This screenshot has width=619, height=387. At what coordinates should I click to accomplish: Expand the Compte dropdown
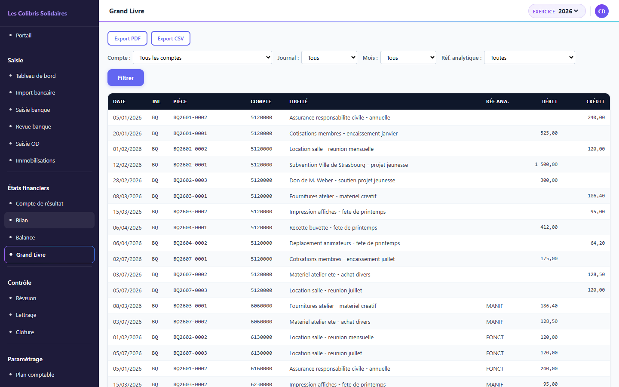coord(202,58)
